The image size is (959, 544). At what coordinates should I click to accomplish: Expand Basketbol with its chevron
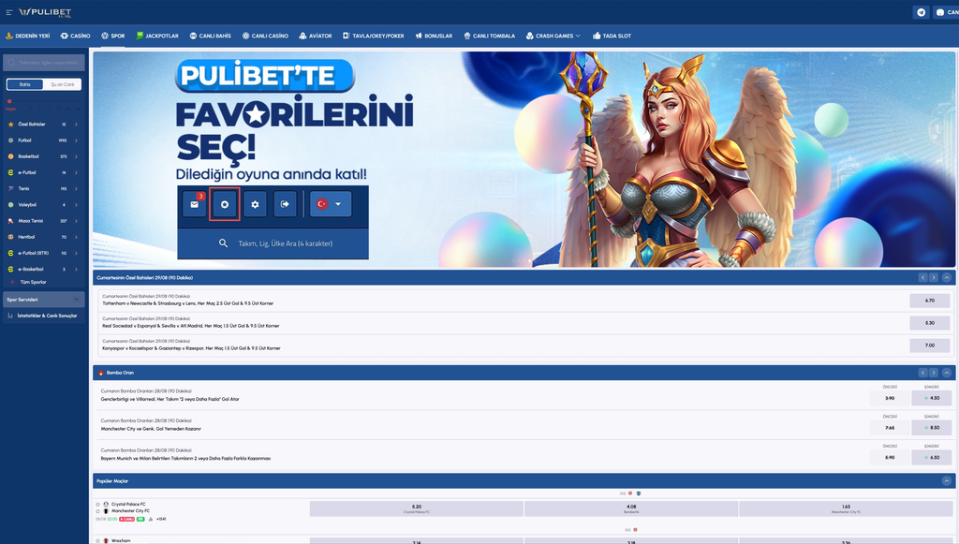click(77, 156)
